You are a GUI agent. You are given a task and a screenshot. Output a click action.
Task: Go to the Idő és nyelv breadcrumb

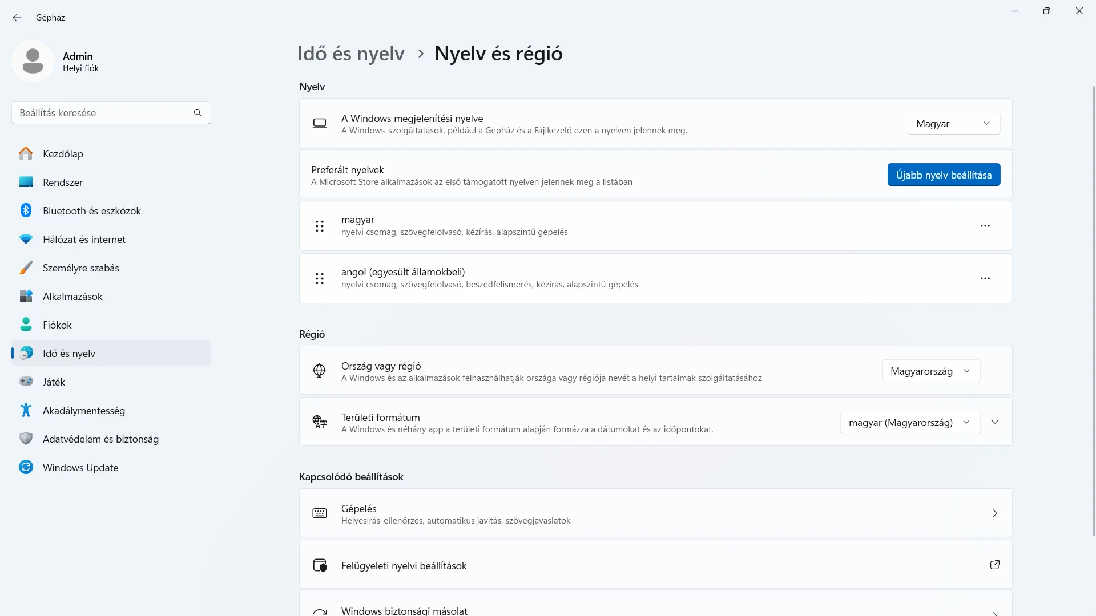[350, 54]
